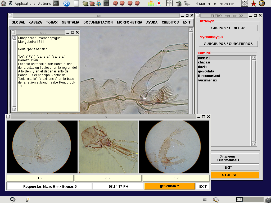Select answer option 1 ?

(40, 178)
